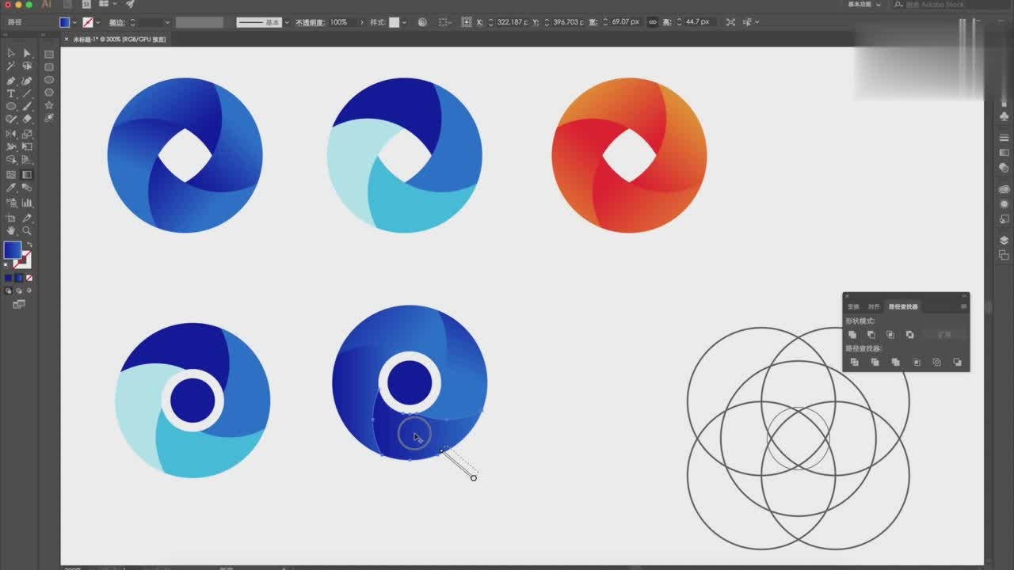Click Merge in Pathfinder panel

click(896, 363)
